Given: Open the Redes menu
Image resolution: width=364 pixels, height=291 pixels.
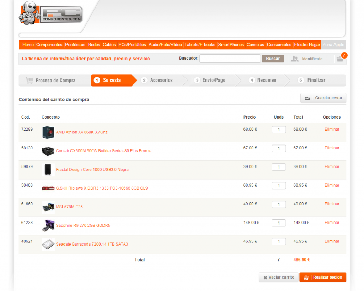Looking at the screenshot, I should click(x=94, y=45).
